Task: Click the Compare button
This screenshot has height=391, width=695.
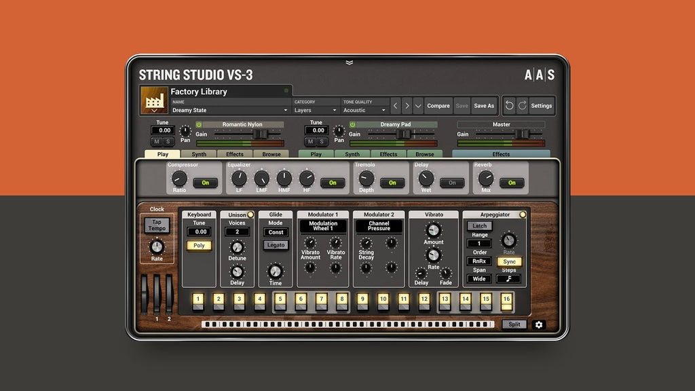Action: pos(438,106)
